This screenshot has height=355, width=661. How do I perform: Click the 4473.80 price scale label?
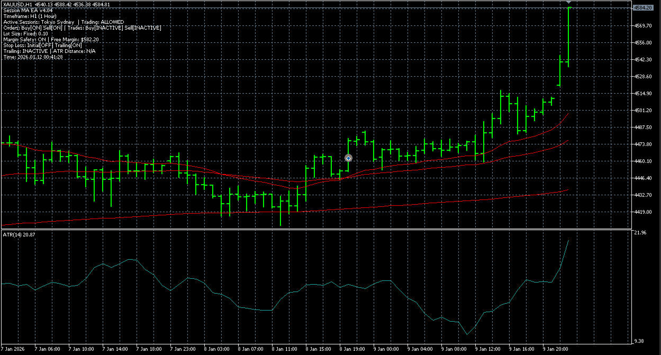[642, 144]
